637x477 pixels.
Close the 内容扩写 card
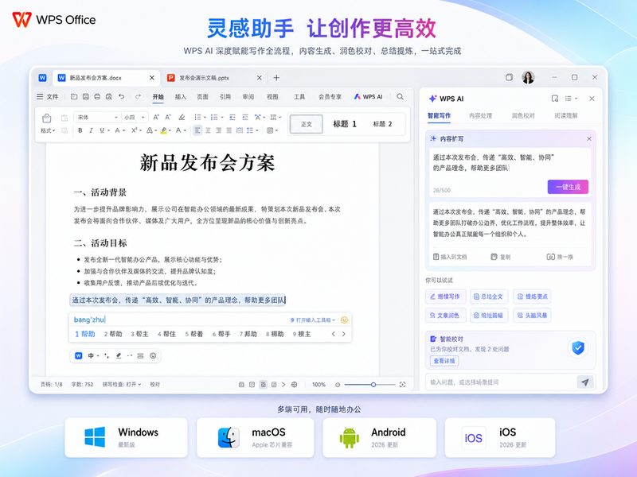[589, 138]
